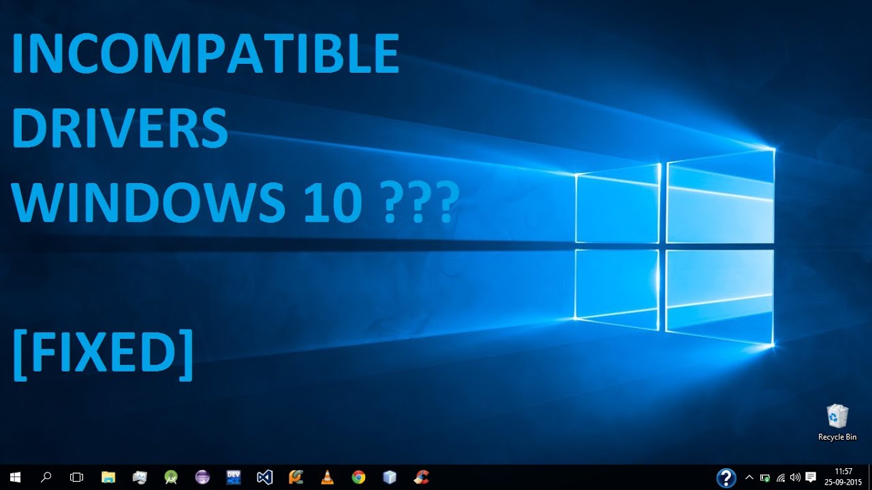Launch Android Studio from the taskbar

tap(171, 477)
